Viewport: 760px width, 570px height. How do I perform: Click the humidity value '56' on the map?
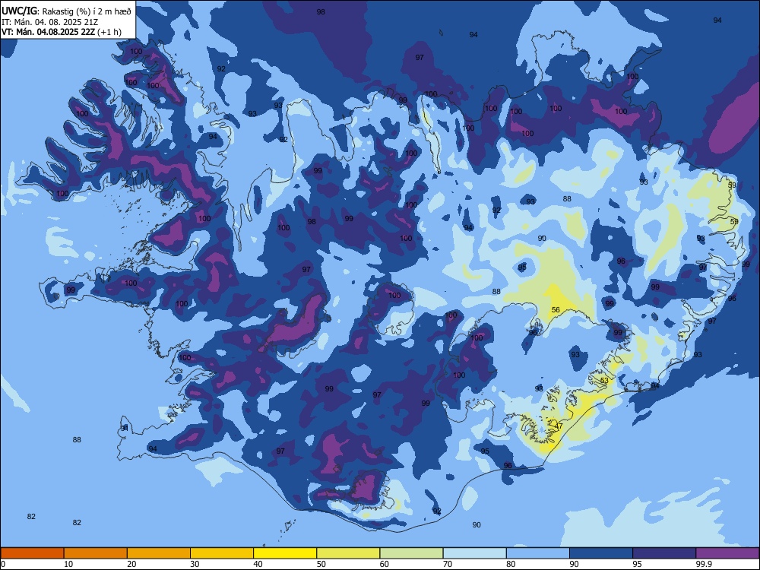coord(556,310)
